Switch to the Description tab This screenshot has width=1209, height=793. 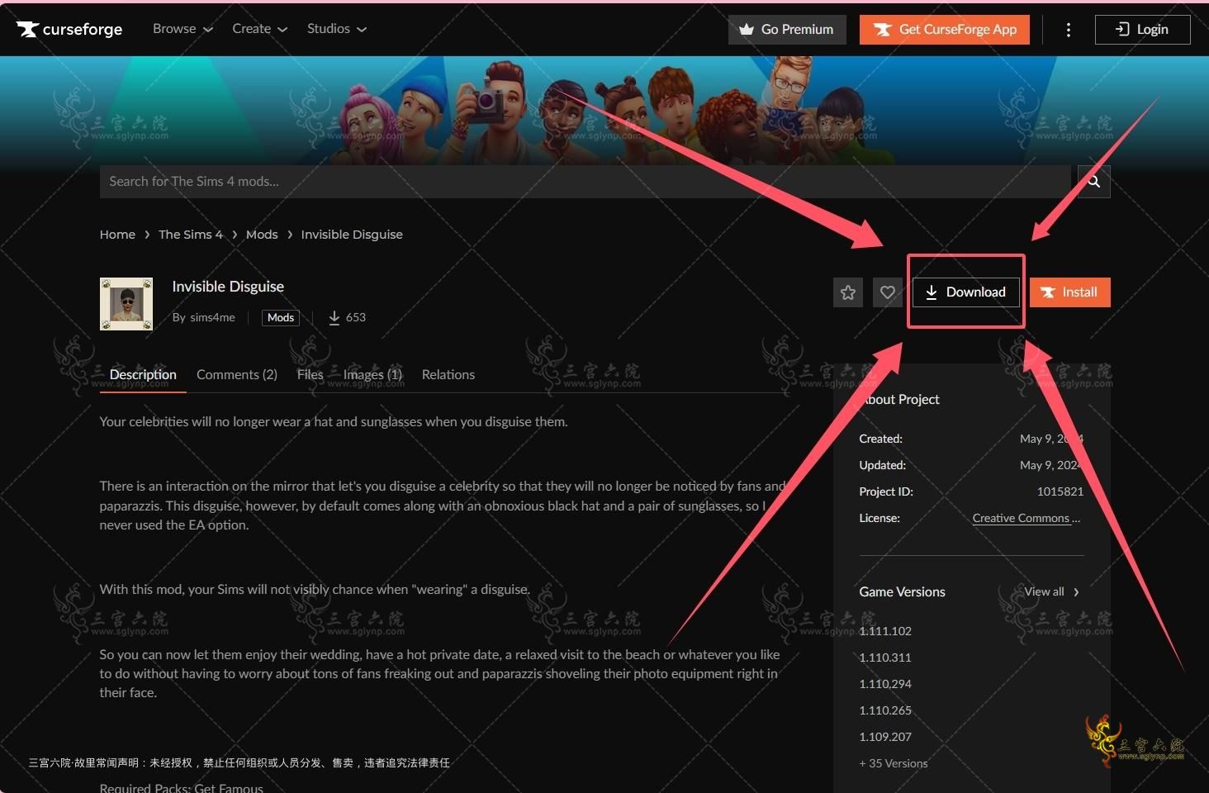[x=143, y=375]
